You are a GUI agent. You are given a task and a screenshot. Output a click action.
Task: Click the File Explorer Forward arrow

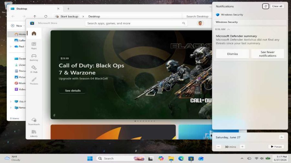tap(24, 16)
